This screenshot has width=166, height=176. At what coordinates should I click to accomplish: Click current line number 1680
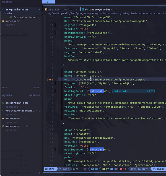pyautogui.click(x=50, y=80)
